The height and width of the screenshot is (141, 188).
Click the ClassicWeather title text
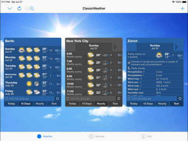[x=94, y=9]
